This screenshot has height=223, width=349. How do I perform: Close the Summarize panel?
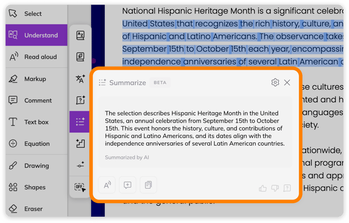pos(287,83)
